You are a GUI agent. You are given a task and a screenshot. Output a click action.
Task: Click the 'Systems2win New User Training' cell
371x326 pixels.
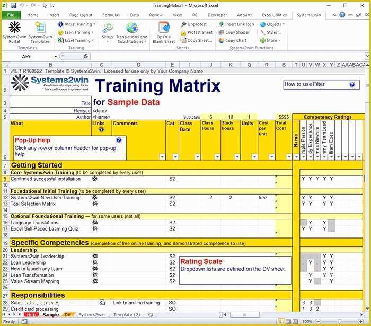[x=50, y=197]
